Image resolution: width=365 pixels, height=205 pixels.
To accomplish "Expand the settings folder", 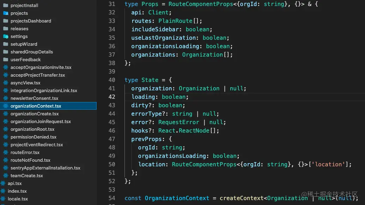I will [19, 37].
